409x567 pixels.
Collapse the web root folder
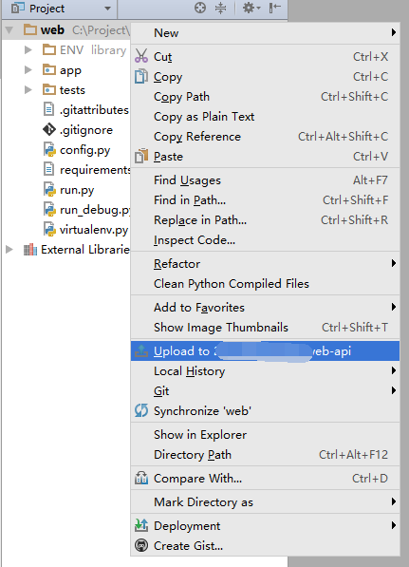[x=9, y=29]
